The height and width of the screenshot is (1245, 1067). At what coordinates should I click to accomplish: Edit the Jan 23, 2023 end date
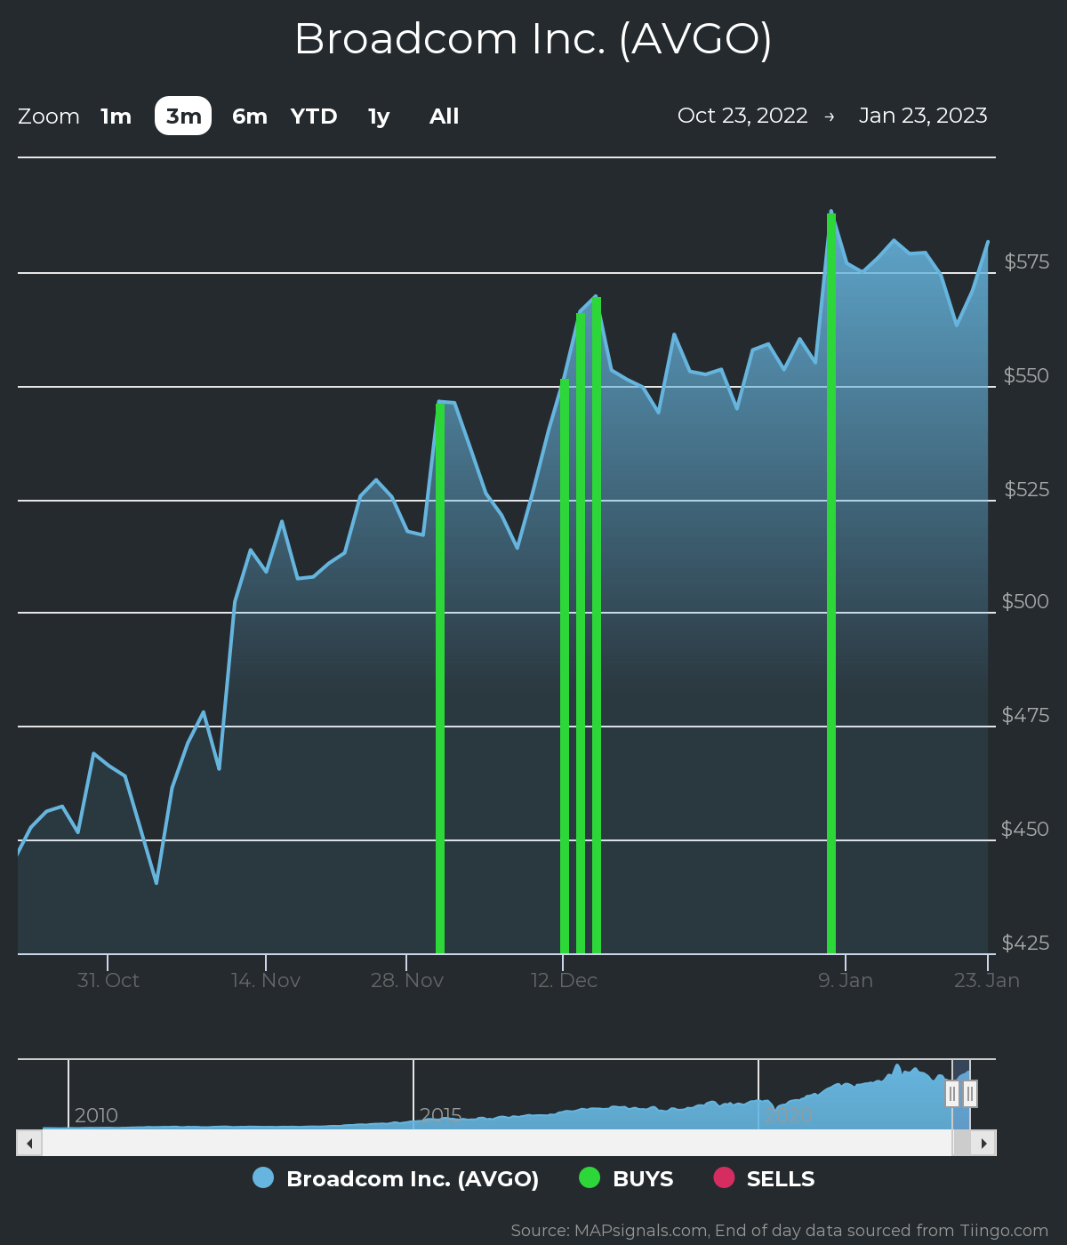[923, 116]
